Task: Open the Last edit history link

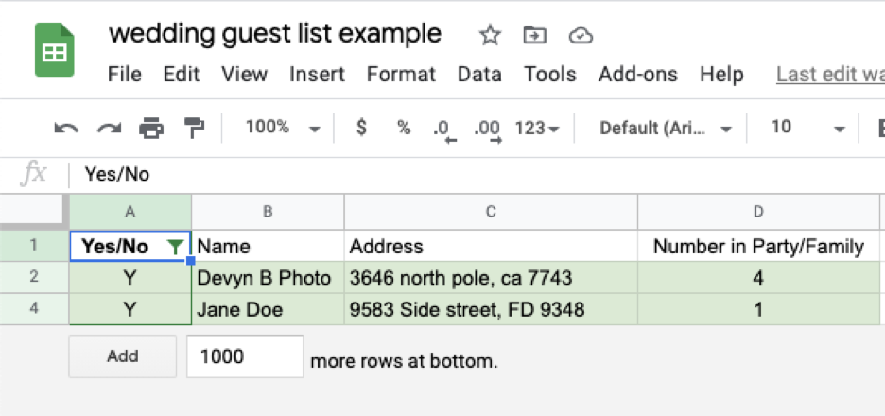Action: click(829, 75)
